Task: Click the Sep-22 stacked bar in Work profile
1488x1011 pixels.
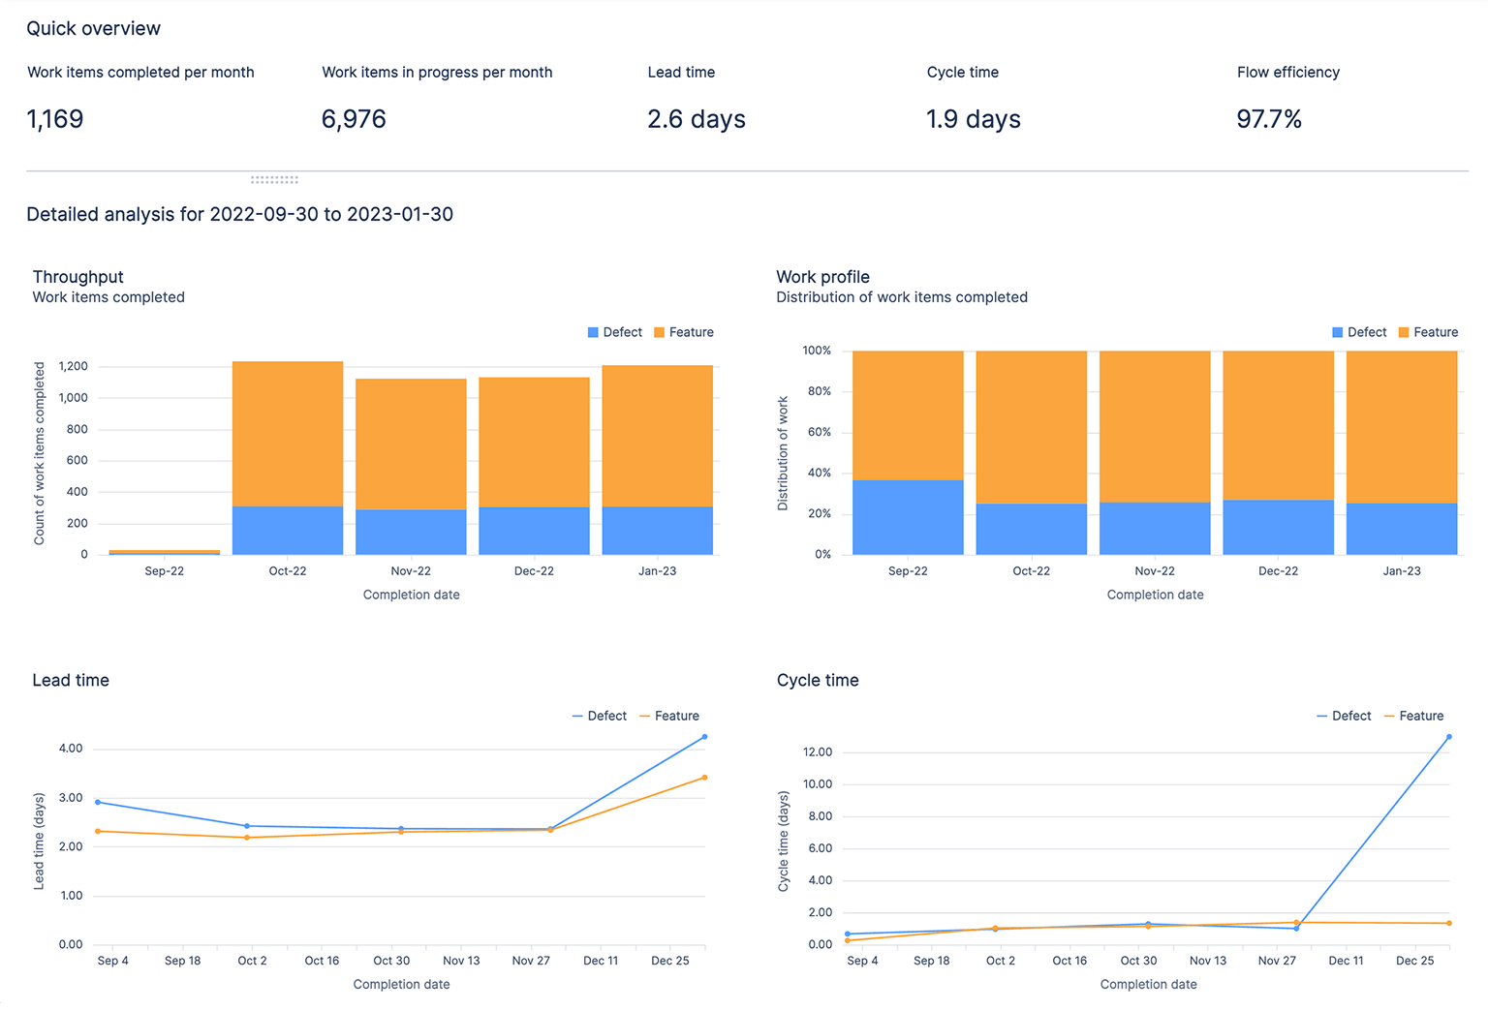Action: pos(907,450)
